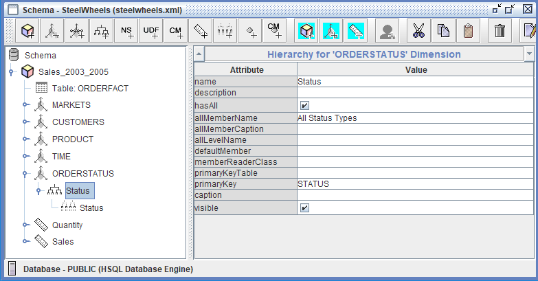This screenshot has height=281, width=538.
Task: Toggle the visible checkbox
Action: point(304,208)
